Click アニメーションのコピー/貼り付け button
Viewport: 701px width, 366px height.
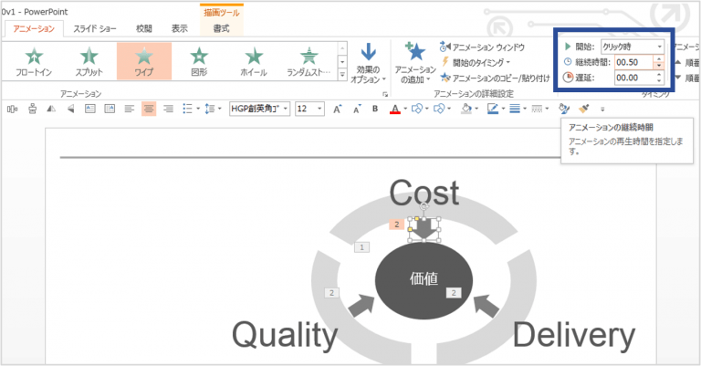coord(498,78)
